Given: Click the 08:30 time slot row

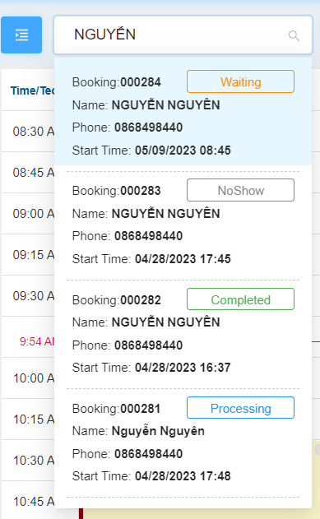Looking at the screenshot, I should click(x=28, y=132).
